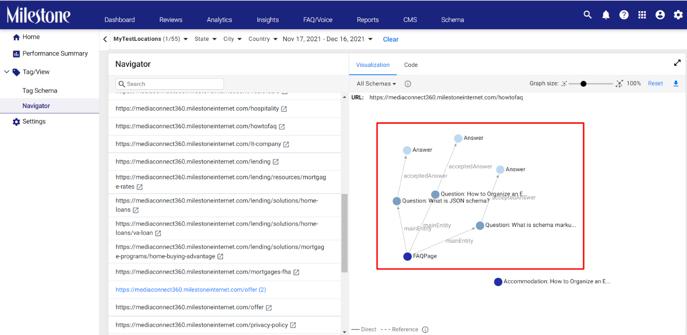Expand the visualization panel to fullscreen
Image resolution: width=687 pixels, height=335 pixels.
[x=677, y=63]
